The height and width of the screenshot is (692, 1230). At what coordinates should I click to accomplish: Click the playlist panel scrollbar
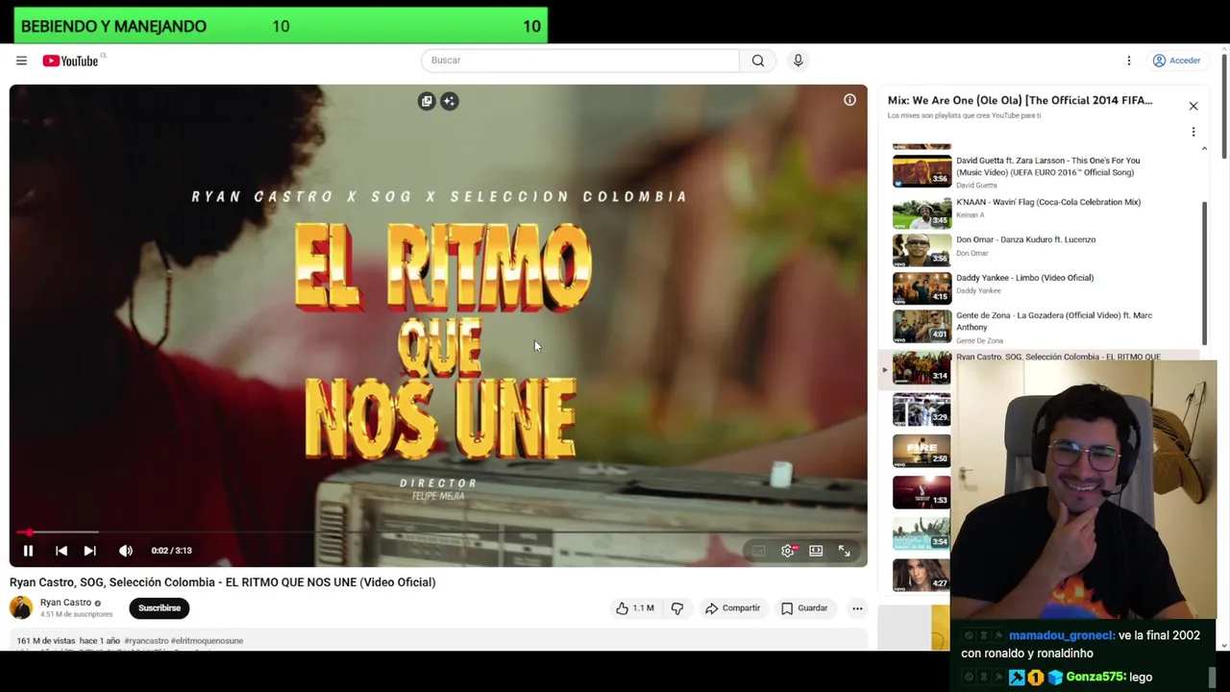point(1205,274)
